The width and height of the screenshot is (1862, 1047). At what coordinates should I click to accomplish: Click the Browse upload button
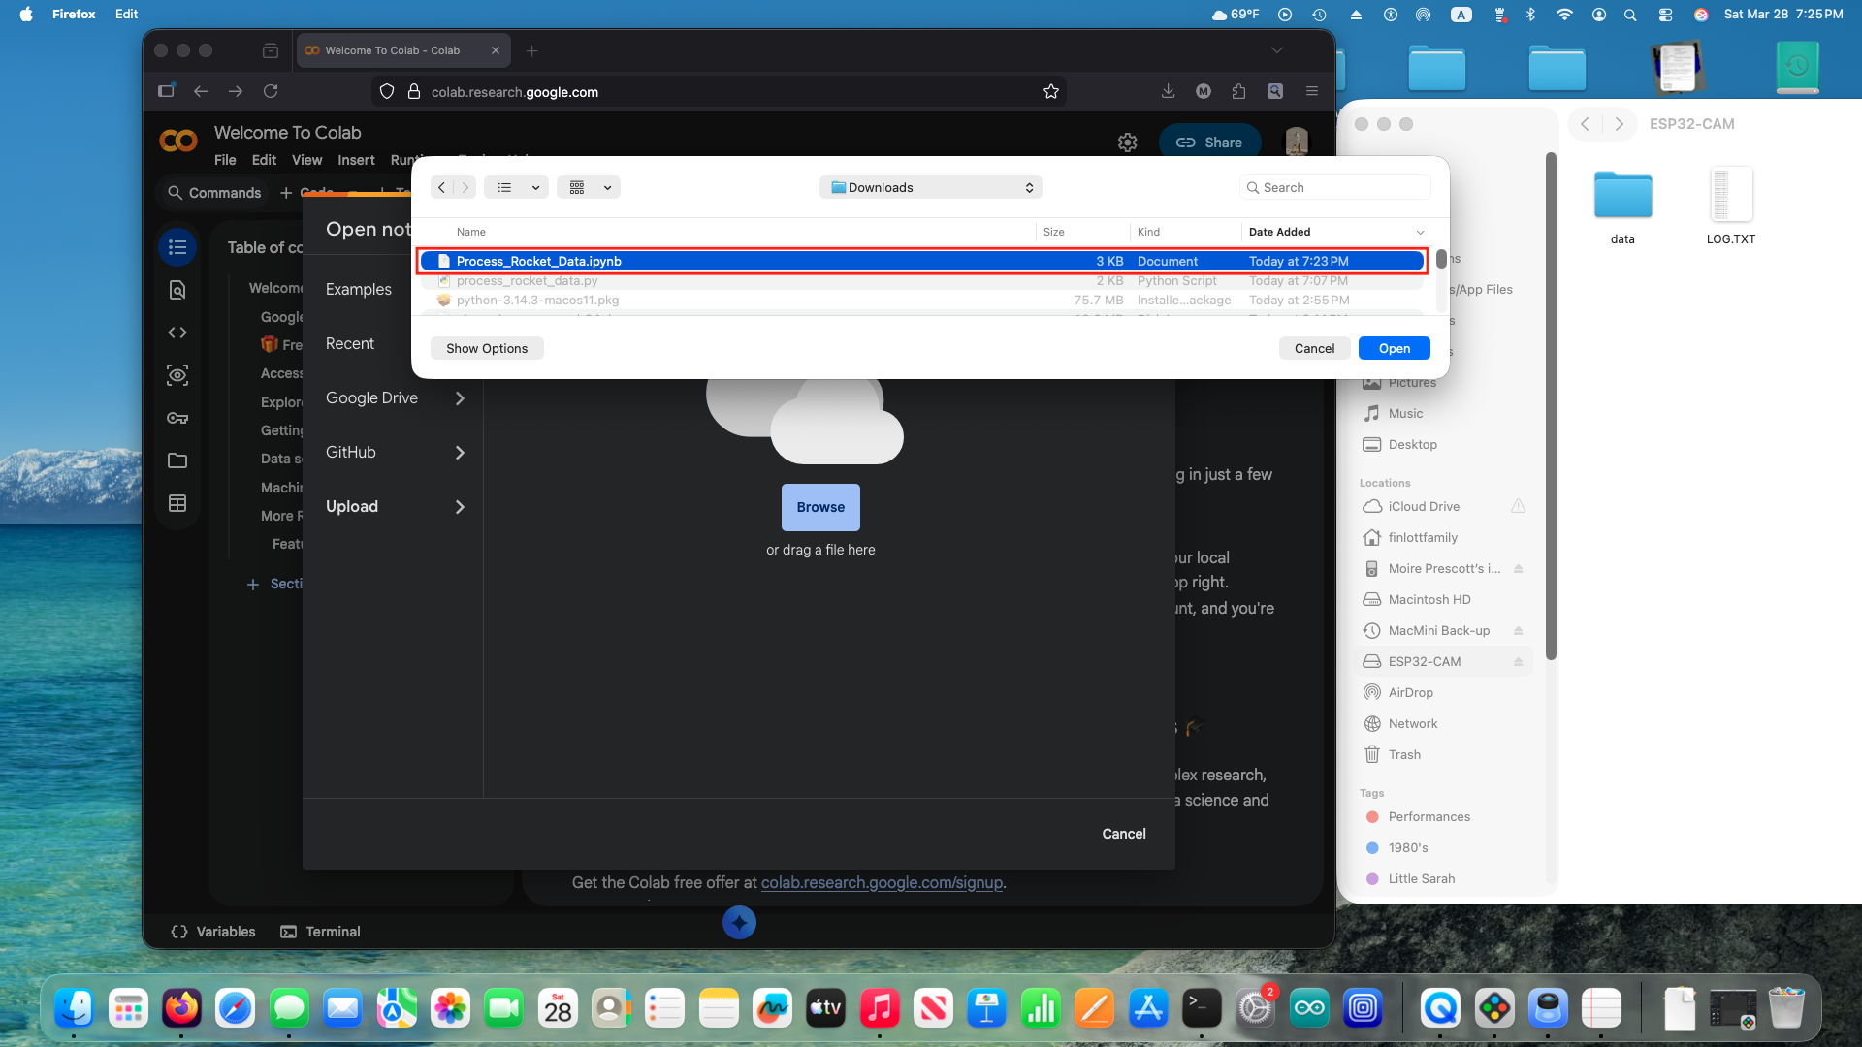820,507
